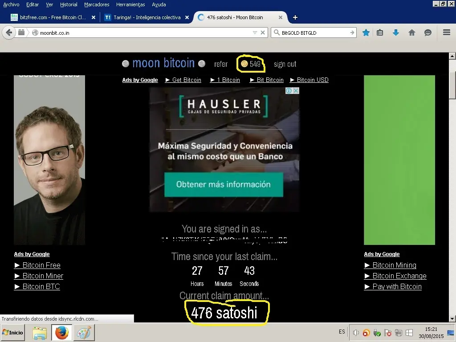Open the Paint palette taskbar icon

[84, 333]
